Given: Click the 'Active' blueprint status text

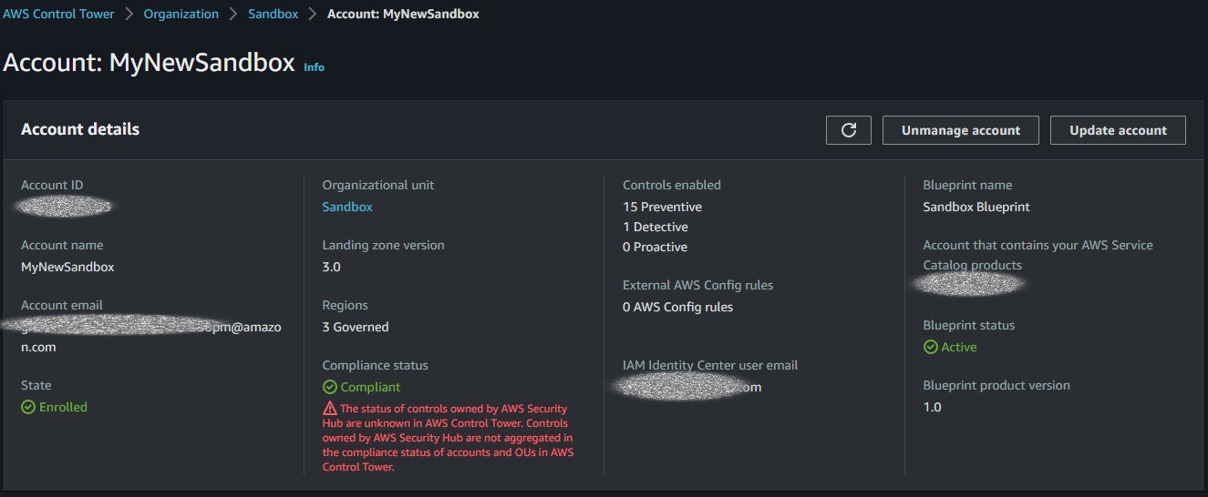Looking at the screenshot, I should (x=959, y=347).
